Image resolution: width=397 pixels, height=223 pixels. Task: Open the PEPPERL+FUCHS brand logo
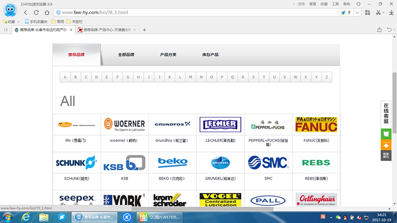point(268,124)
